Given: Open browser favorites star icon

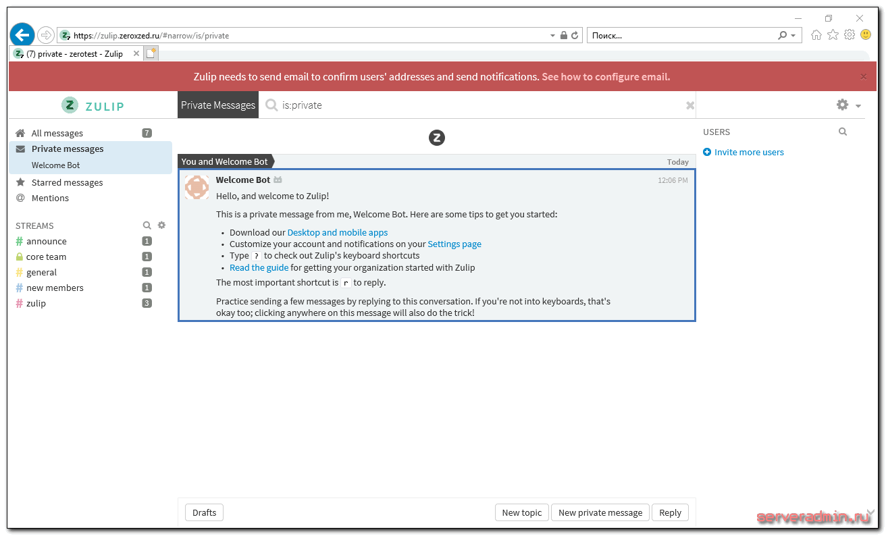Looking at the screenshot, I should click(x=833, y=35).
